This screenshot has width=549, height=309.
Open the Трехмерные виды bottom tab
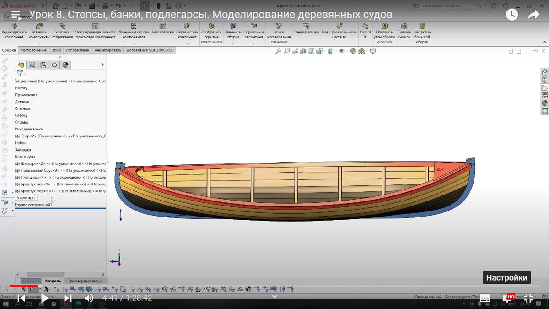pyautogui.click(x=85, y=281)
